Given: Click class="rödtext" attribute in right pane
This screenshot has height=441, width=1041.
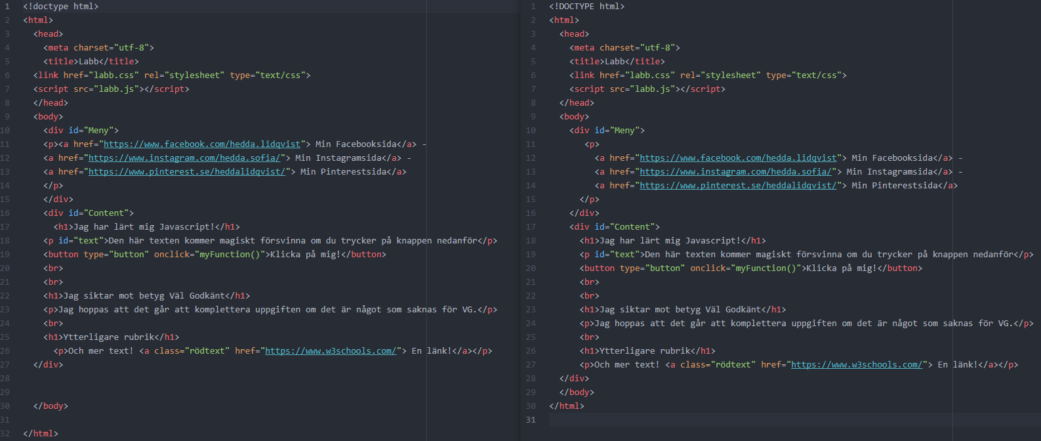Looking at the screenshot, I should tap(718, 365).
